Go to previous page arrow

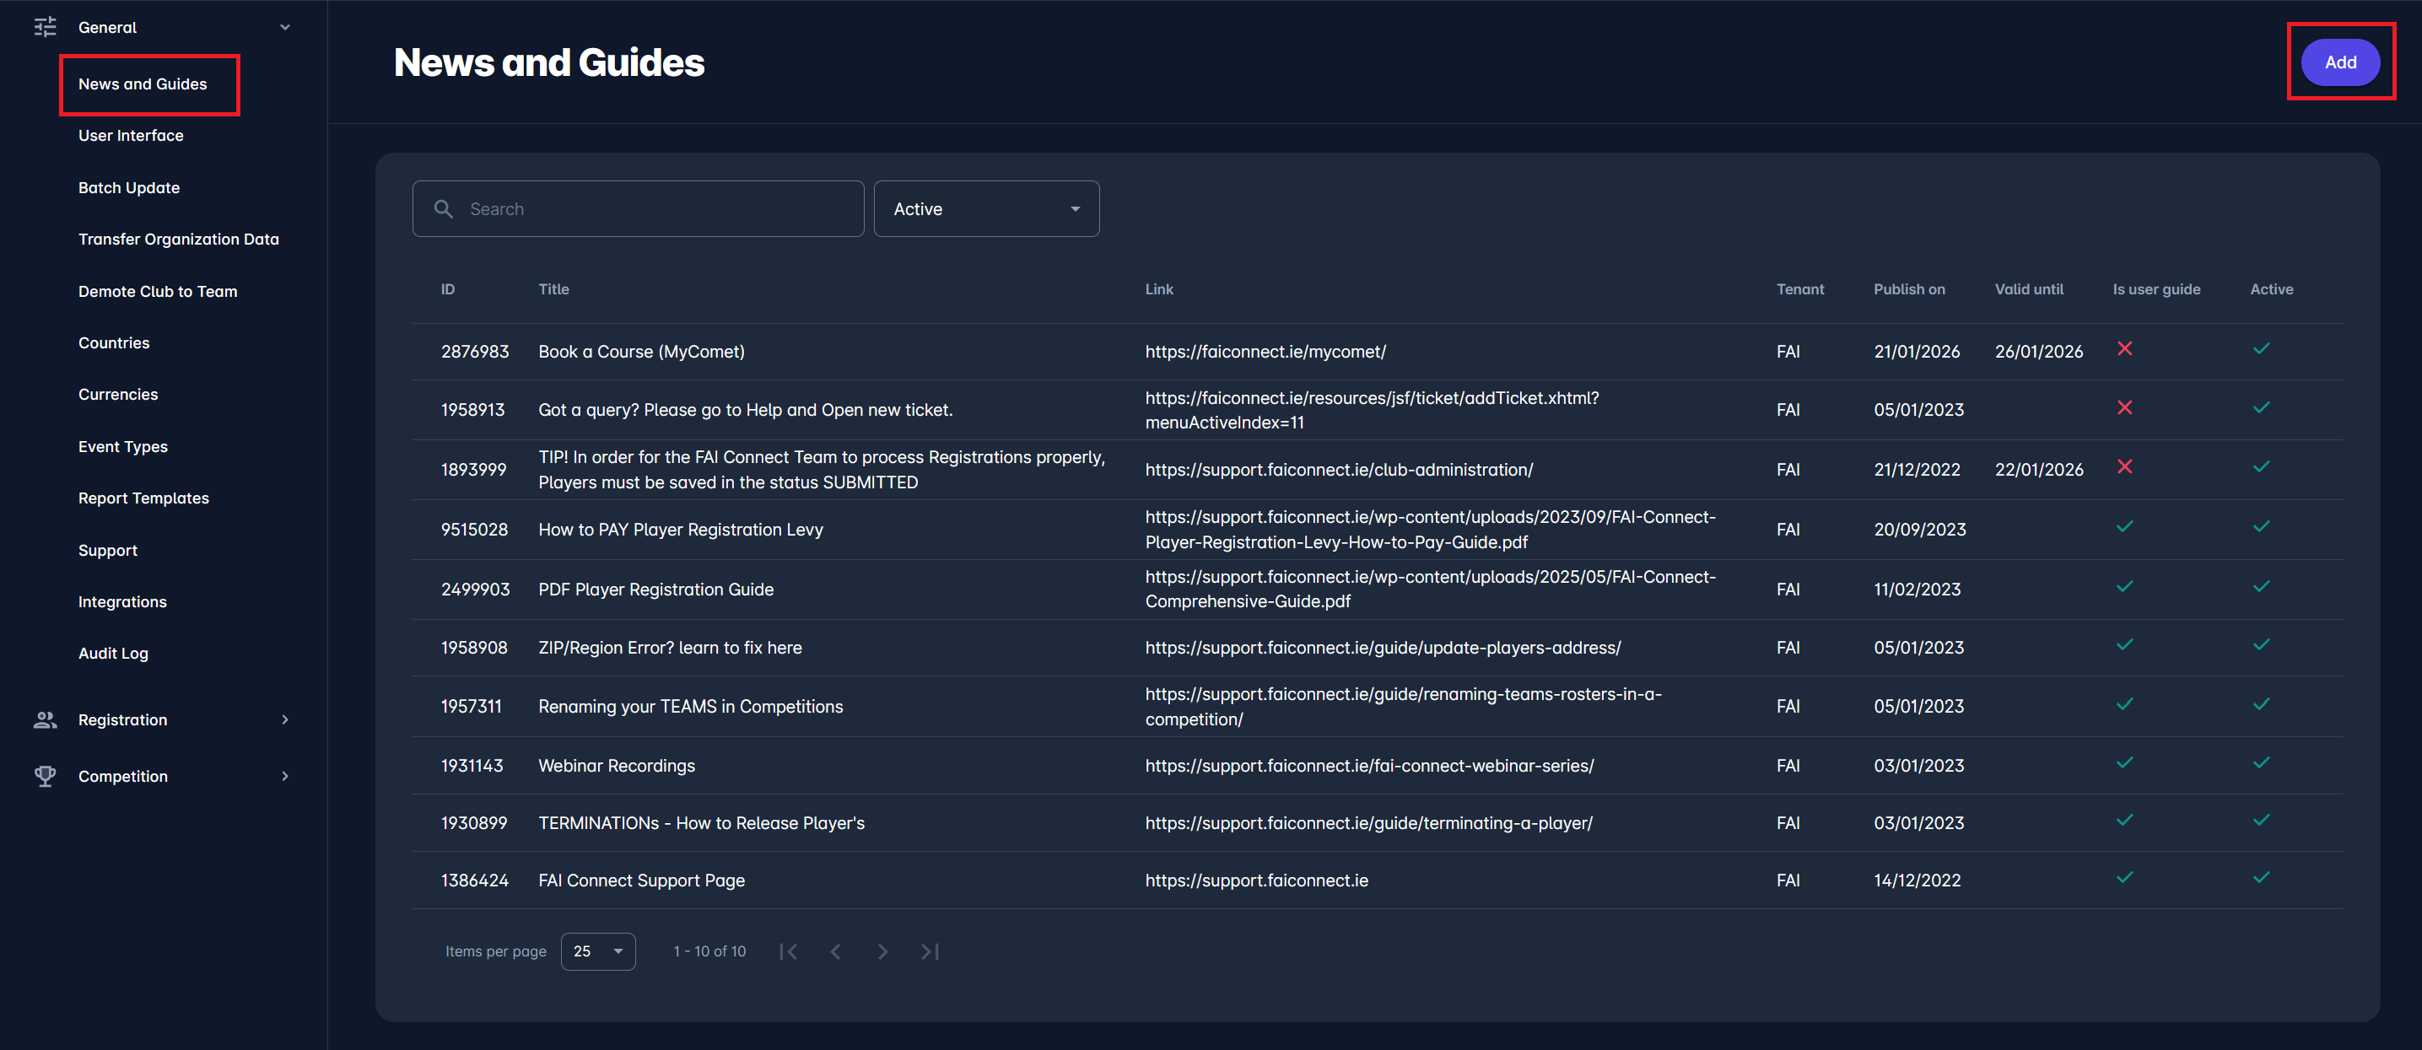835,951
